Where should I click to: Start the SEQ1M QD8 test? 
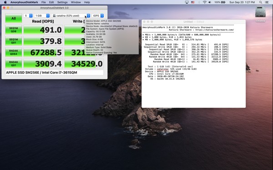coord(14,29)
